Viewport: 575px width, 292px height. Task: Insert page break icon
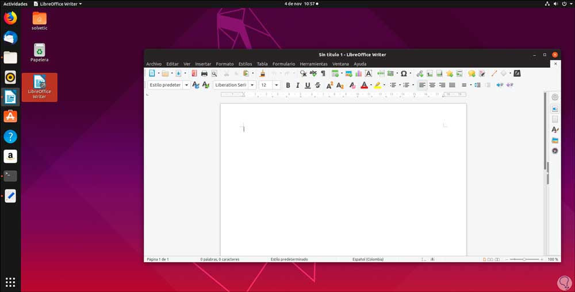coord(381,73)
